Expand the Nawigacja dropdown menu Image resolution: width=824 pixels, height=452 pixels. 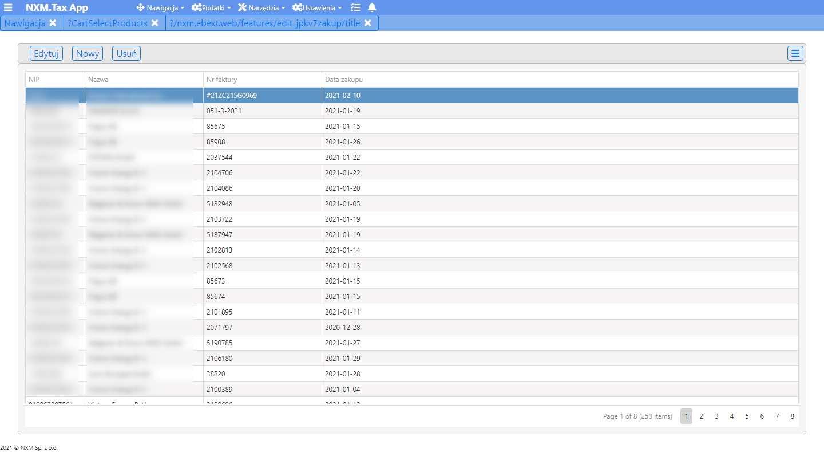click(x=161, y=8)
